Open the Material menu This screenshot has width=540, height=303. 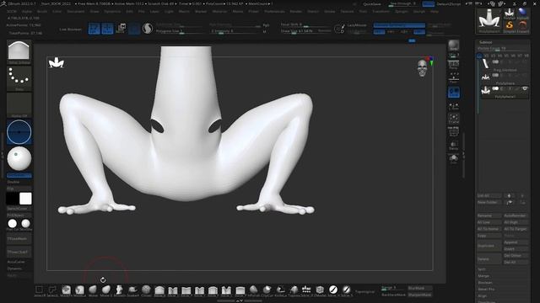click(219, 11)
